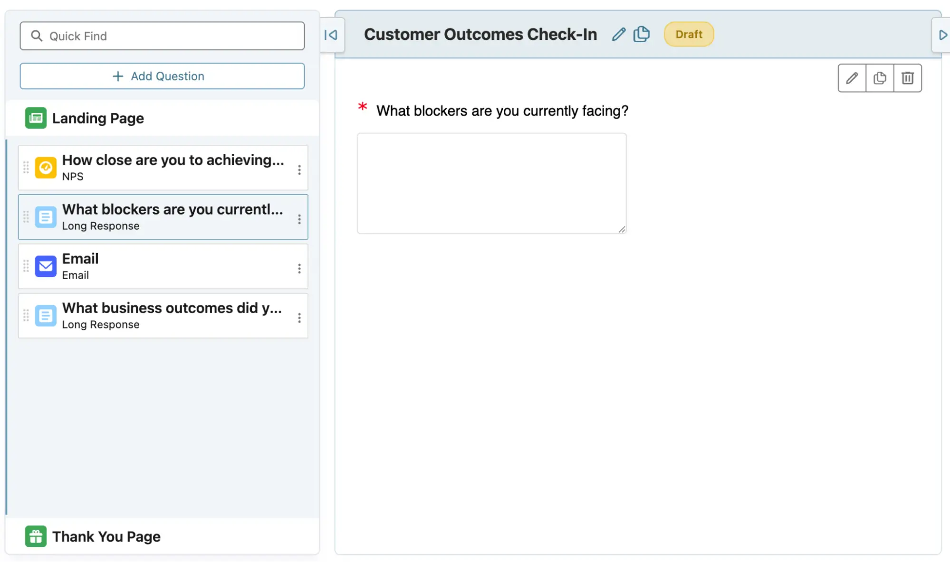Open options menu for Email question
The width and height of the screenshot is (950, 562).
click(x=299, y=268)
